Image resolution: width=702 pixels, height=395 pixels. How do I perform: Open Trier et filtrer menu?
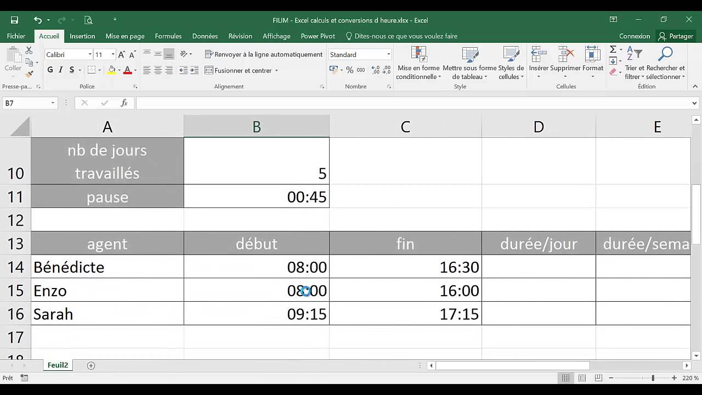635,63
